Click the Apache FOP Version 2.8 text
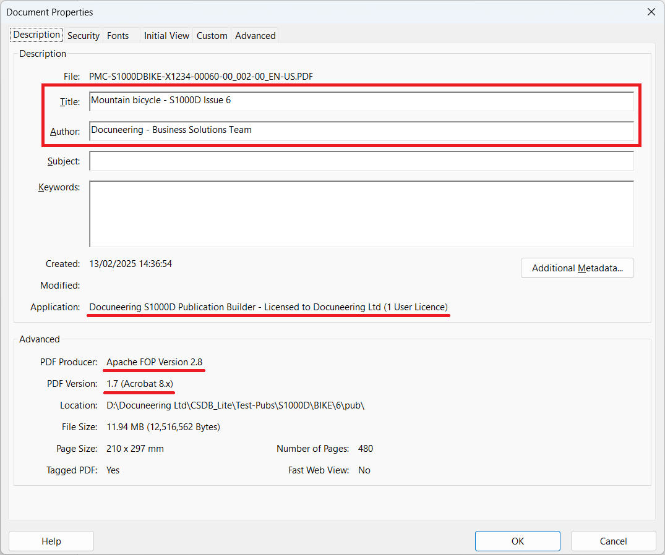This screenshot has width=665, height=555. tap(155, 362)
